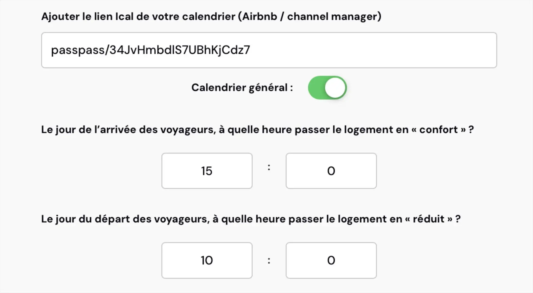Disable the Calendrier général toggle
Image resolution: width=533 pixels, height=293 pixels.
click(327, 88)
